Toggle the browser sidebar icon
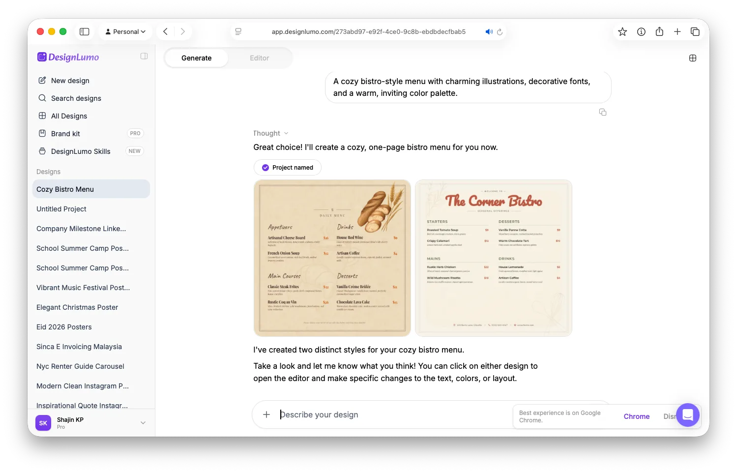Image resolution: width=737 pixels, height=473 pixels. 85,31
